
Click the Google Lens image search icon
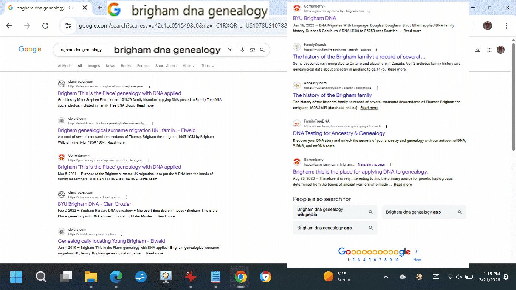[252, 50]
